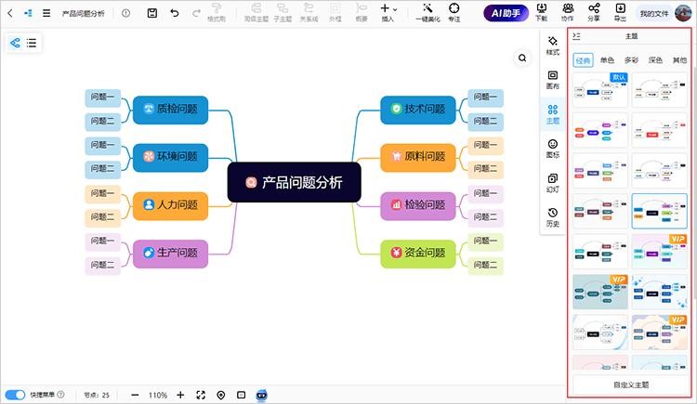697x404 pixels.
Task: Click the save icon in the toolbar
Action: tap(152, 14)
